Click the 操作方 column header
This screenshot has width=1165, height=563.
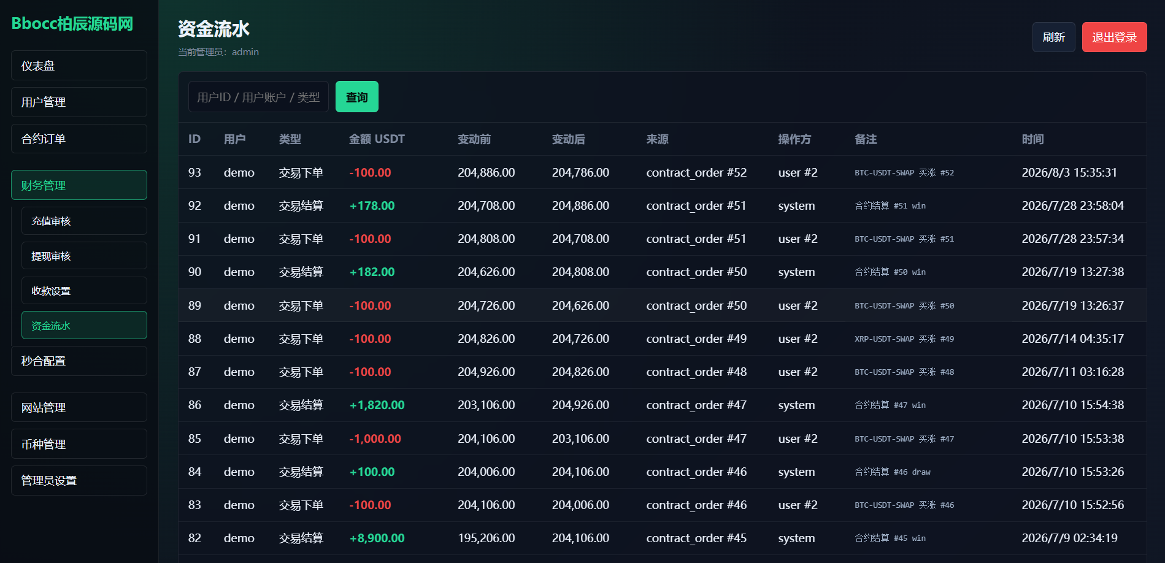pos(794,139)
